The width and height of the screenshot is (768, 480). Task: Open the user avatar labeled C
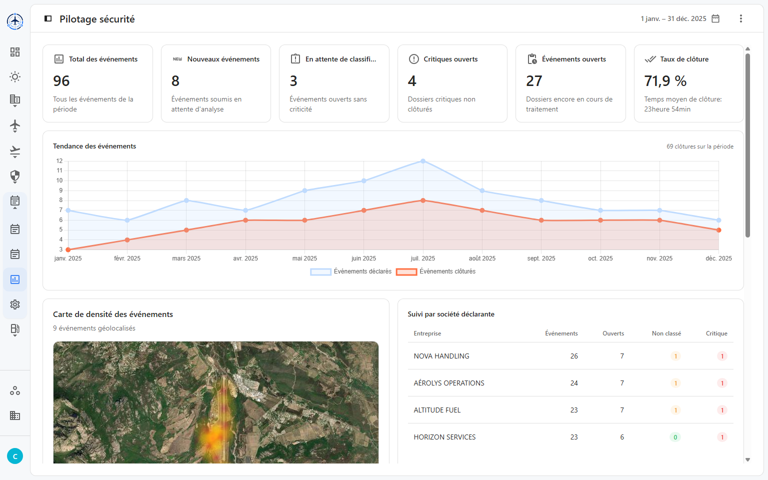click(15, 456)
